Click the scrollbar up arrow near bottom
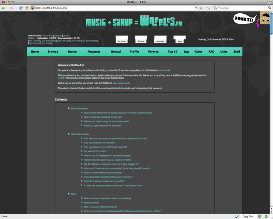The image size is (273, 219). pyautogui.click(x=271, y=209)
